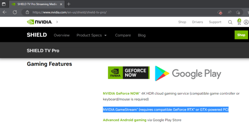Add this page to favorites
This screenshot has width=249, height=126.
click(238, 12)
